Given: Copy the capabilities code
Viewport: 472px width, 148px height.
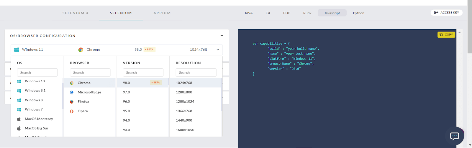Looking at the screenshot, I should tap(446, 35).
